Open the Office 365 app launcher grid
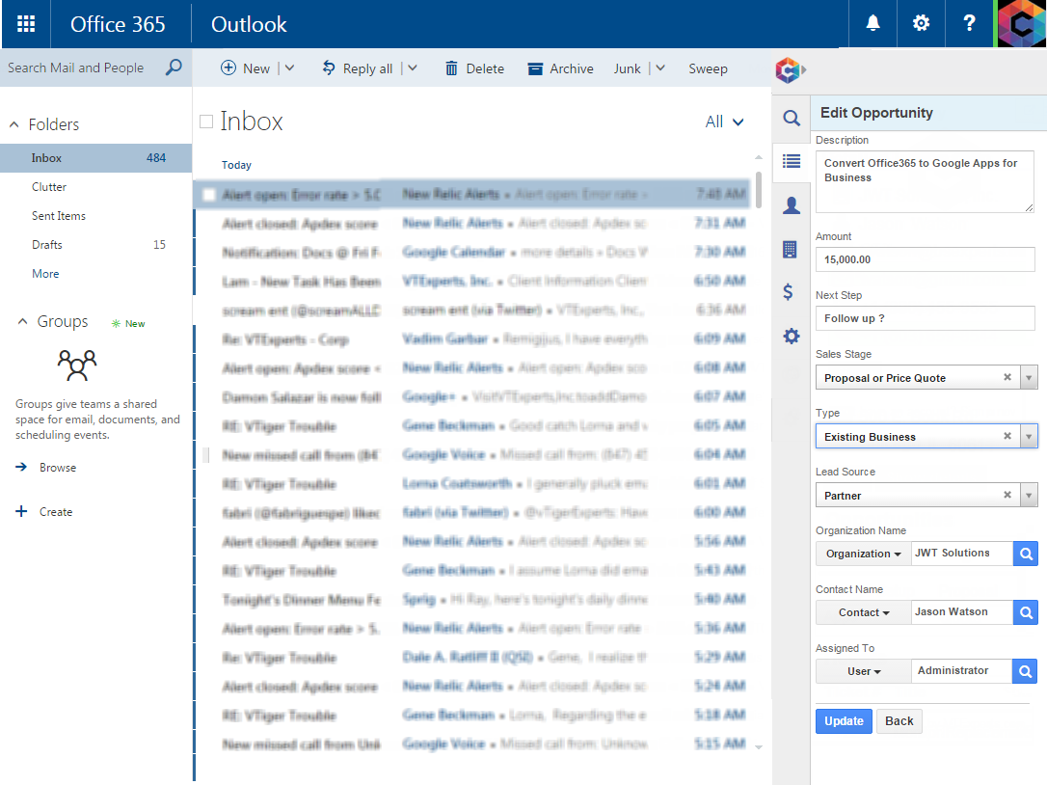The width and height of the screenshot is (1047, 785). (26, 24)
